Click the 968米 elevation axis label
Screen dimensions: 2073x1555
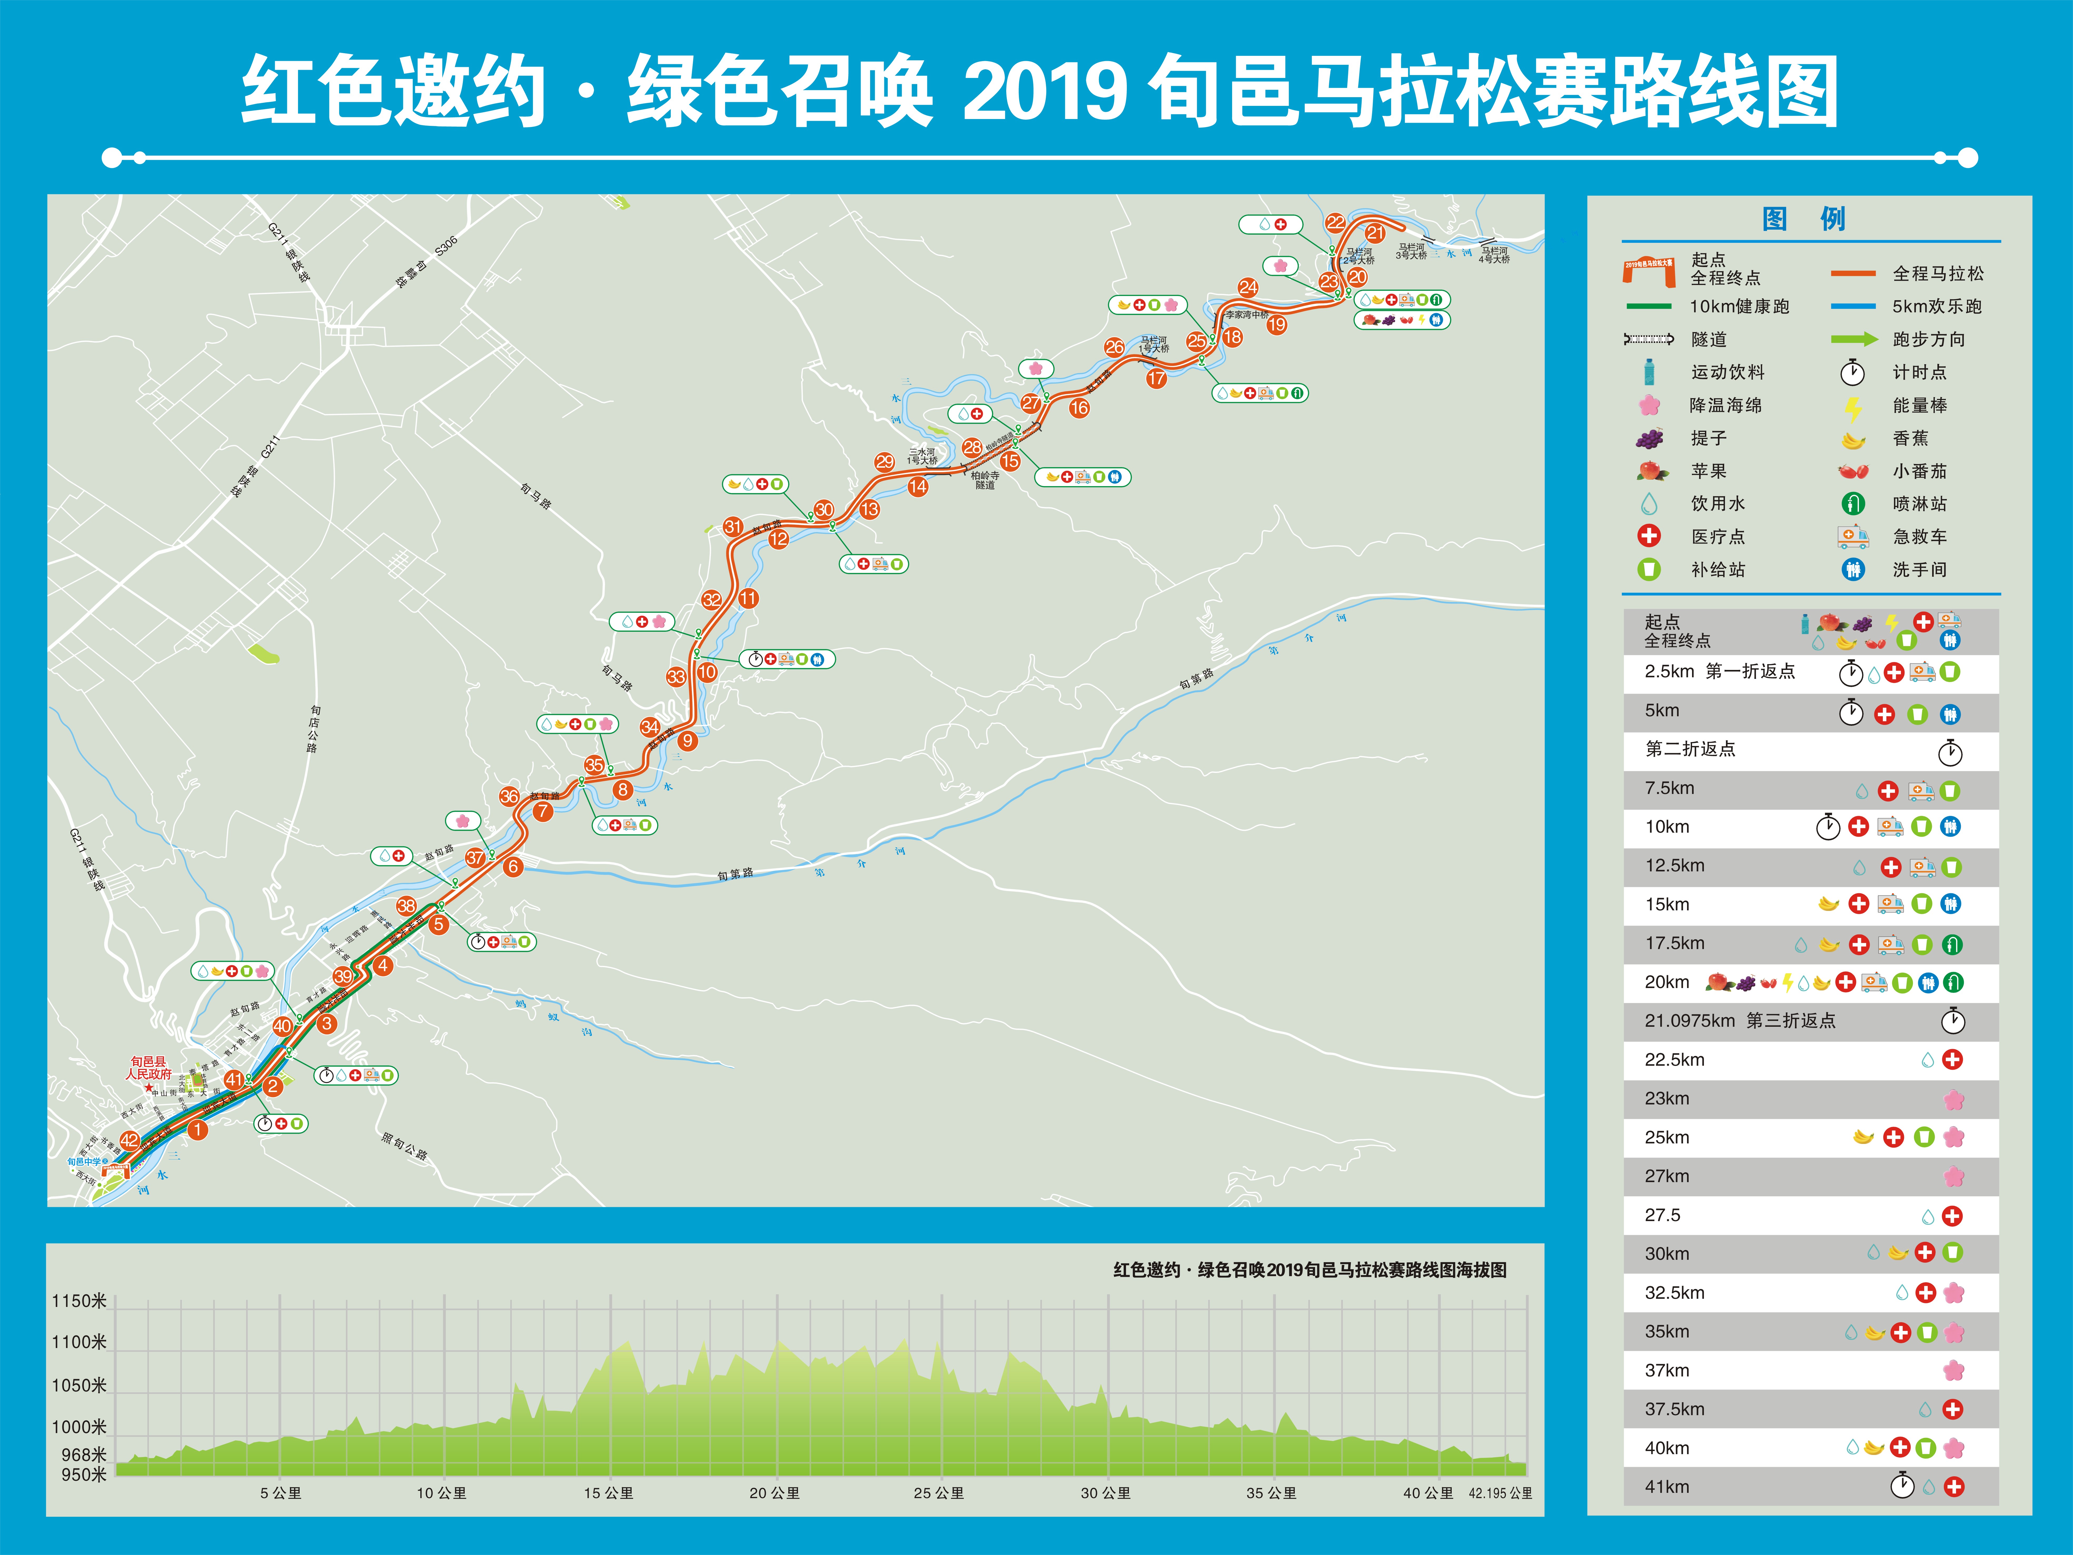[84, 1455]
